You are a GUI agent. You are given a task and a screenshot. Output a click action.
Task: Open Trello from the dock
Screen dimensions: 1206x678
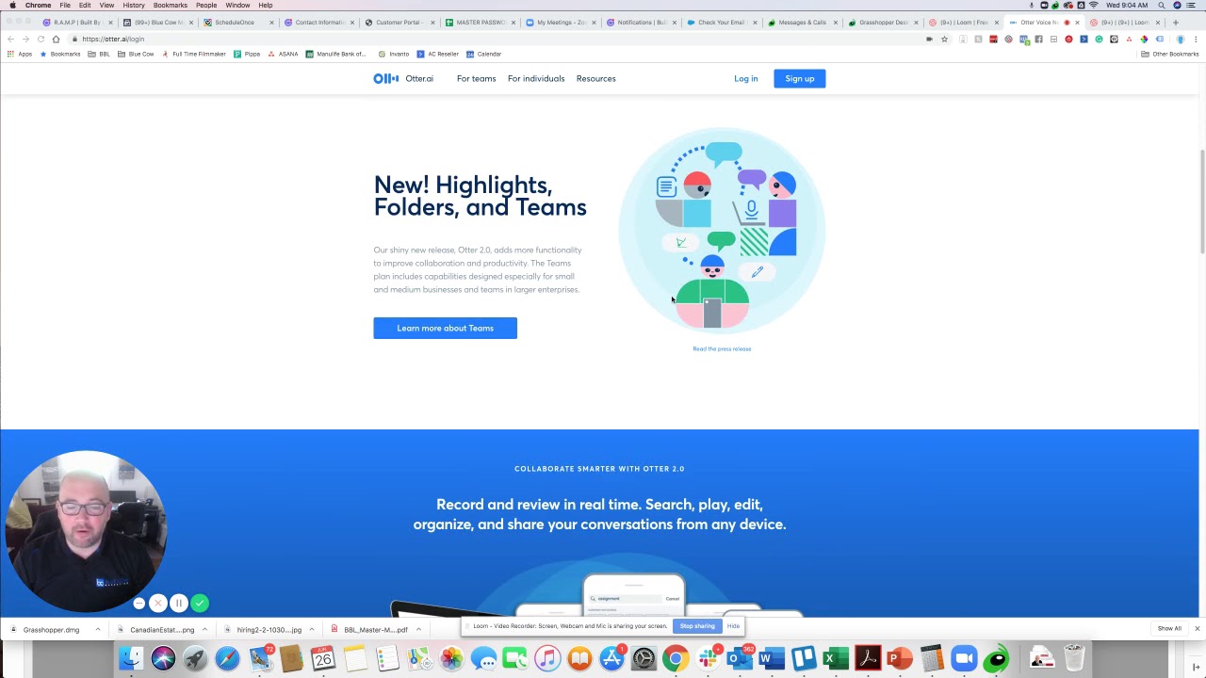click(804, 658)
